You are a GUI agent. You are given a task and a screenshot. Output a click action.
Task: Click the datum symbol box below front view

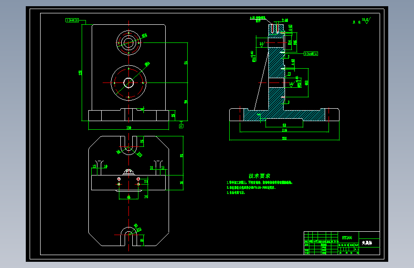tap(181, 126)
